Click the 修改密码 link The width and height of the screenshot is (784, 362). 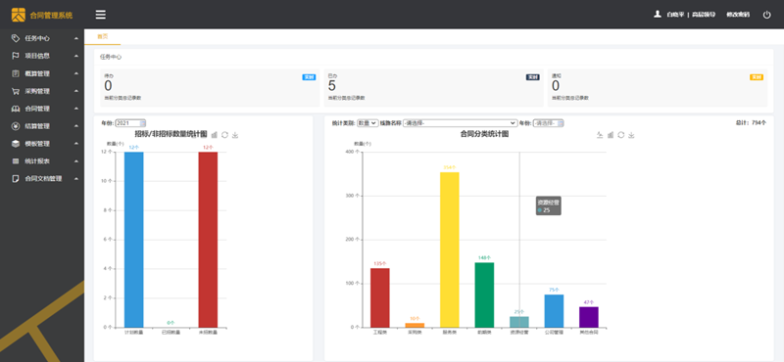(738, 15)
